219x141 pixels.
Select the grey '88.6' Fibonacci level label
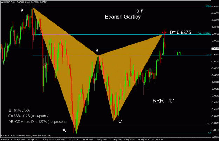[x=208, y=124]
